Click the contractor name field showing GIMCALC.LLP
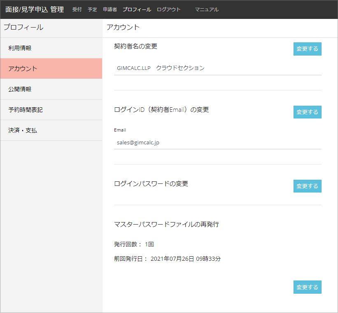Image resolution: width=338 pixels, height=313 pixels. pyautogui.click(x=217, y=68)
